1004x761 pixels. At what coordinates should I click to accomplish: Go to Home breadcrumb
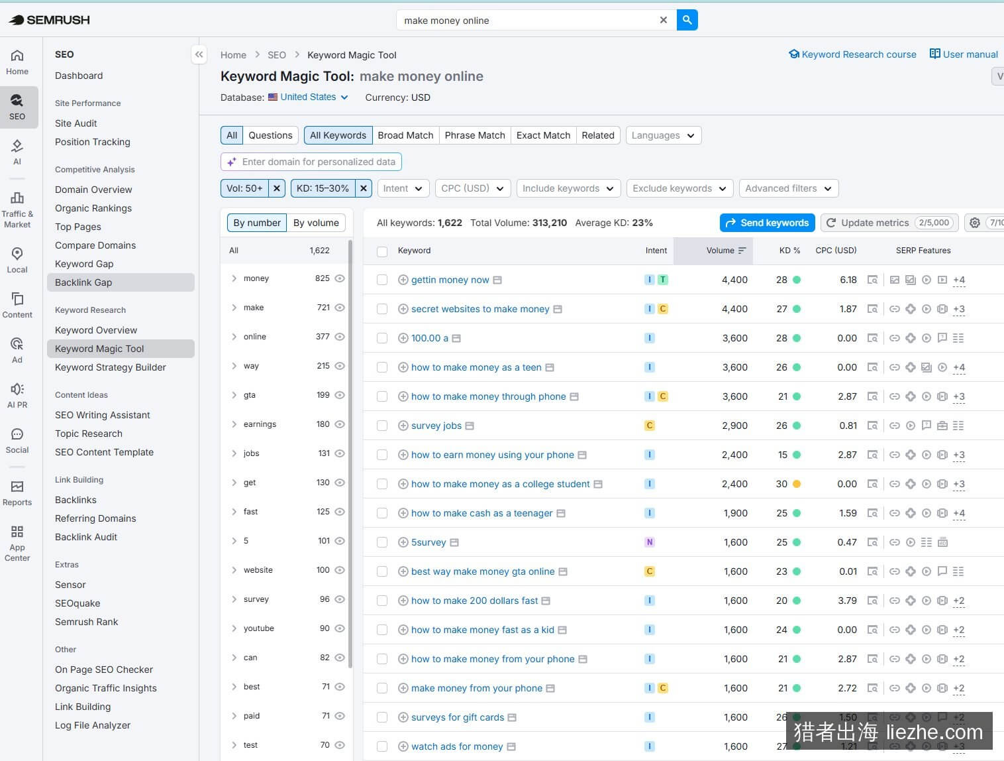point(233,55)
